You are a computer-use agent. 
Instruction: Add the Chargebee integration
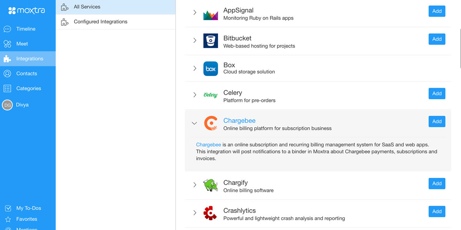[437, 122]
